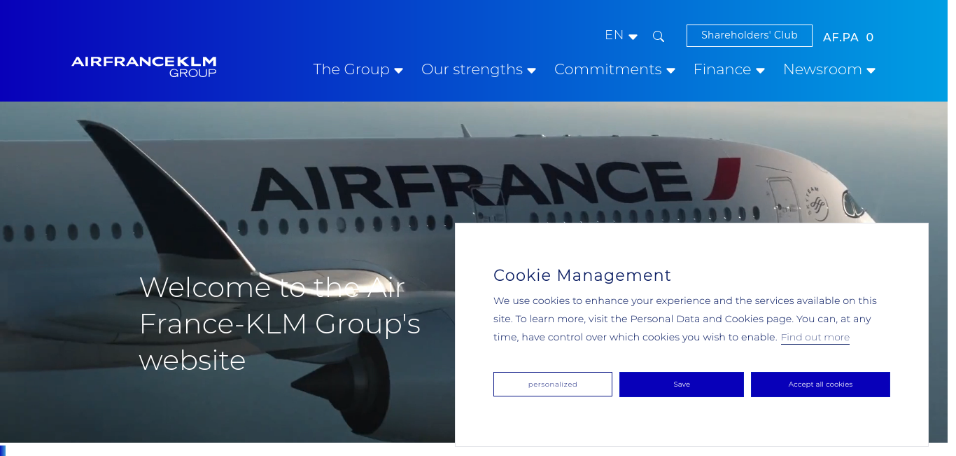Open The Group menu label
Screen dimensions: 956x456
click(351, 69)
